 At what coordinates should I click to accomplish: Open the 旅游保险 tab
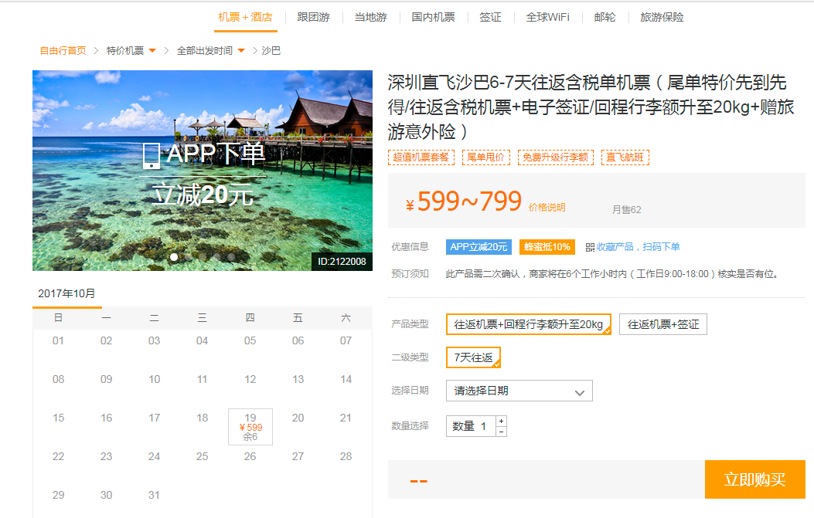662,17
